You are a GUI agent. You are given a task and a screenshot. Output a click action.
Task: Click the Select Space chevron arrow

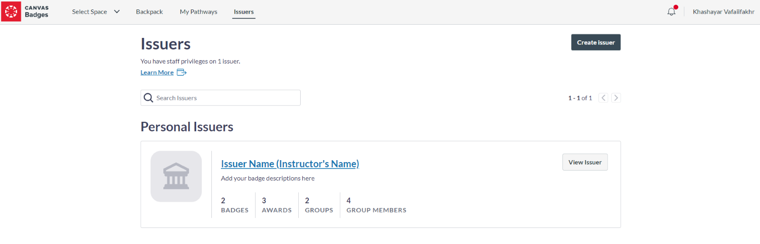pyautogui.click(x=117, y=12)
